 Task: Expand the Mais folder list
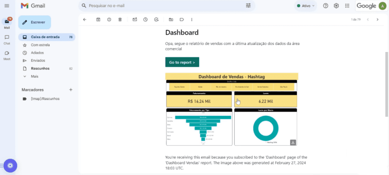47,76
